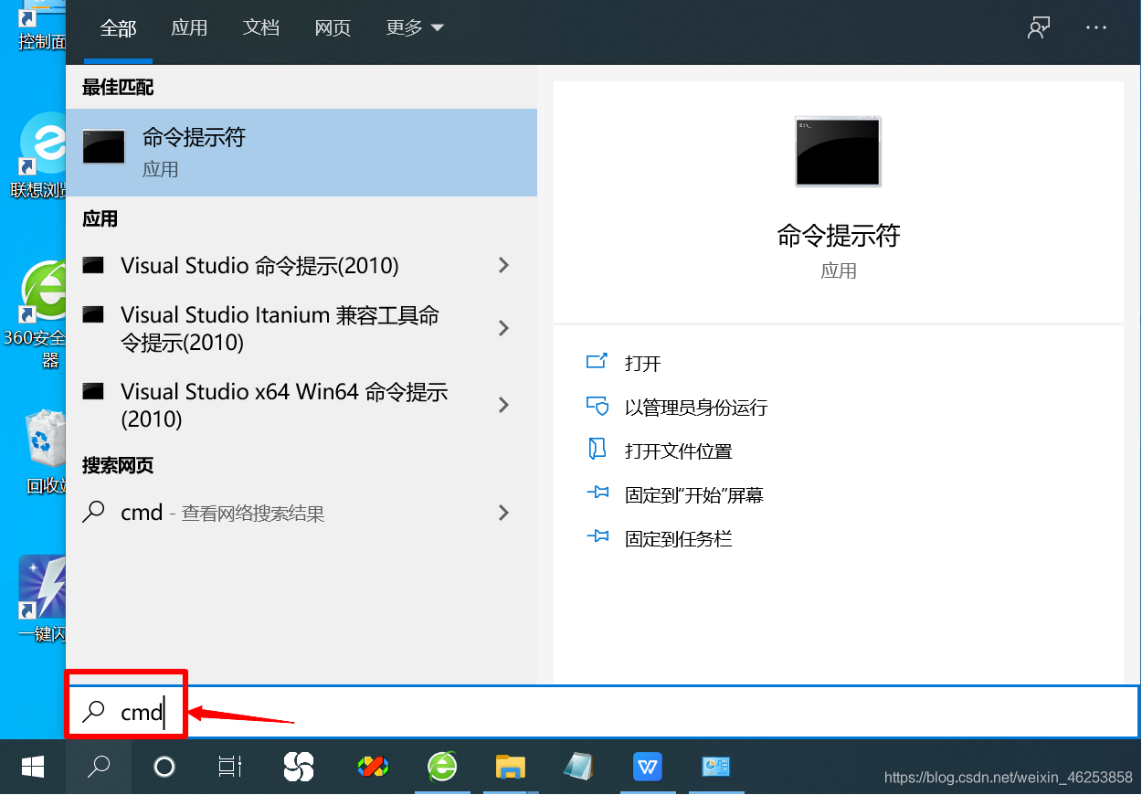Open Notepad from the taskbar
Viewport: 1142px width, 795px height.
pyautogui.click(x=579, y=766)
